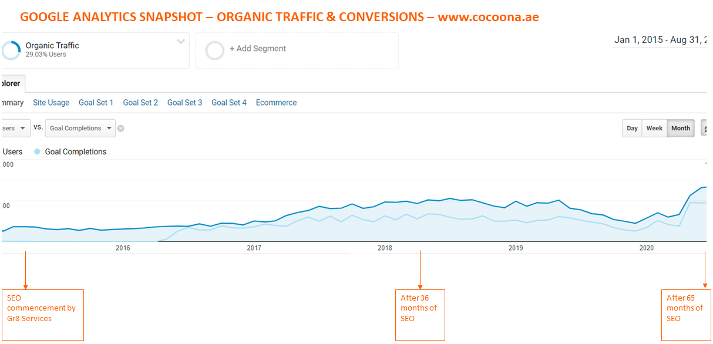Switch to the Site Usage view

click(x=51, y=103)
